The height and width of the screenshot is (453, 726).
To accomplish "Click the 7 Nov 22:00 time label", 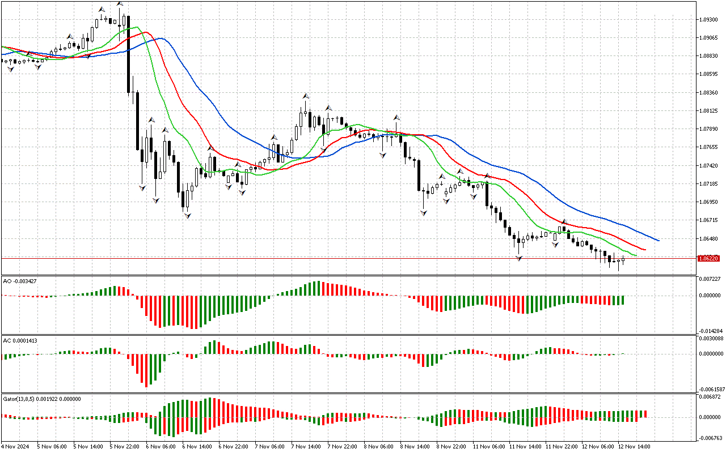I will tap(343, 447).
